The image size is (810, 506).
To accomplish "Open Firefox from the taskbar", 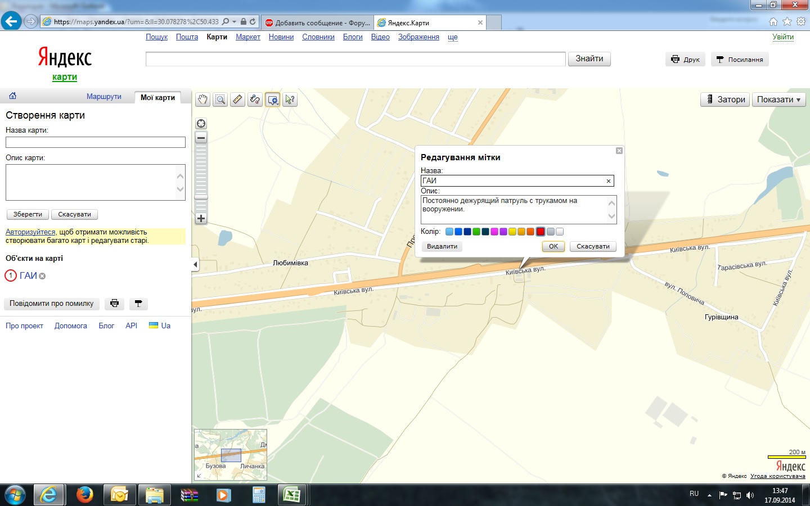I will pyautogui.click(x=84, y=495).
